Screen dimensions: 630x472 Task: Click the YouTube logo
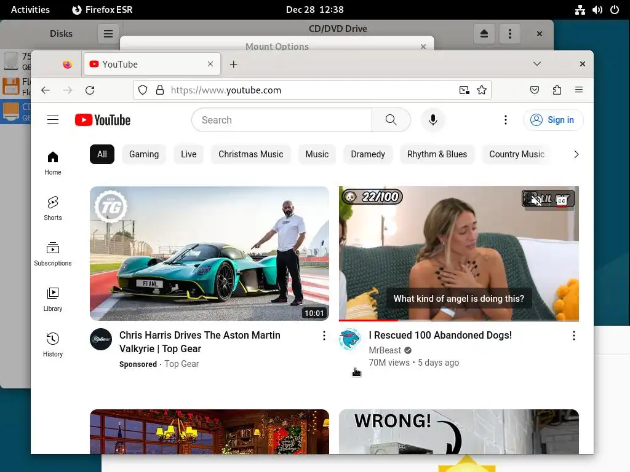(103, 120)
